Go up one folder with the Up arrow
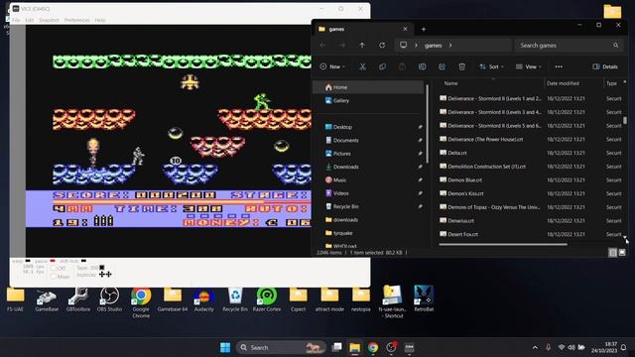The image size is (635, 357). 362,46
